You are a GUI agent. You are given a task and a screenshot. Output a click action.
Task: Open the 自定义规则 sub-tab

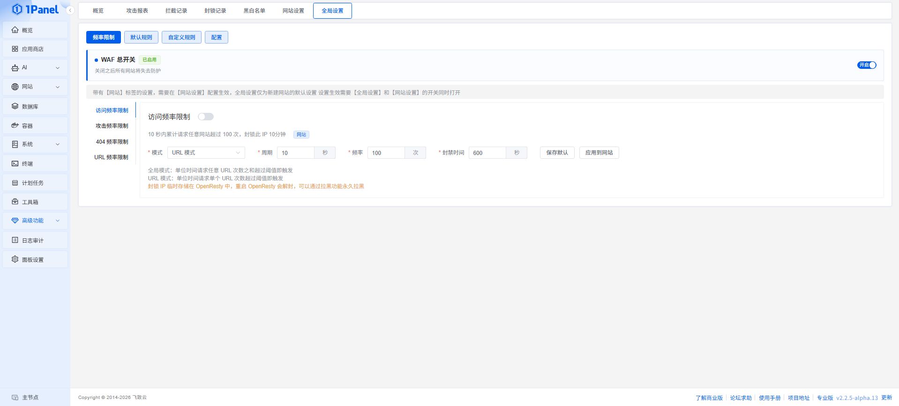coord(182,37)
